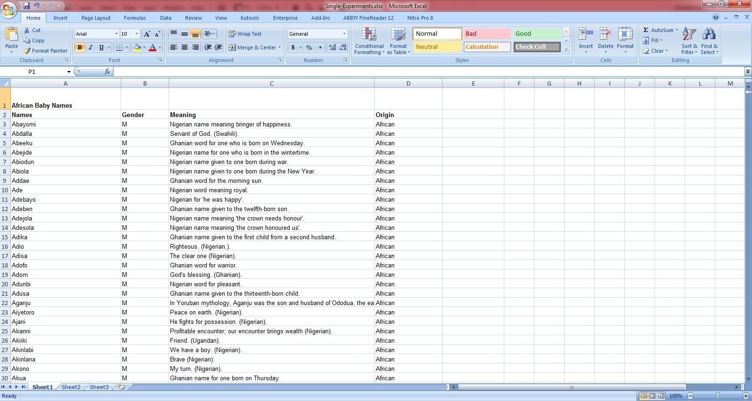Open Find & Select binoculars

coord(709,35)
